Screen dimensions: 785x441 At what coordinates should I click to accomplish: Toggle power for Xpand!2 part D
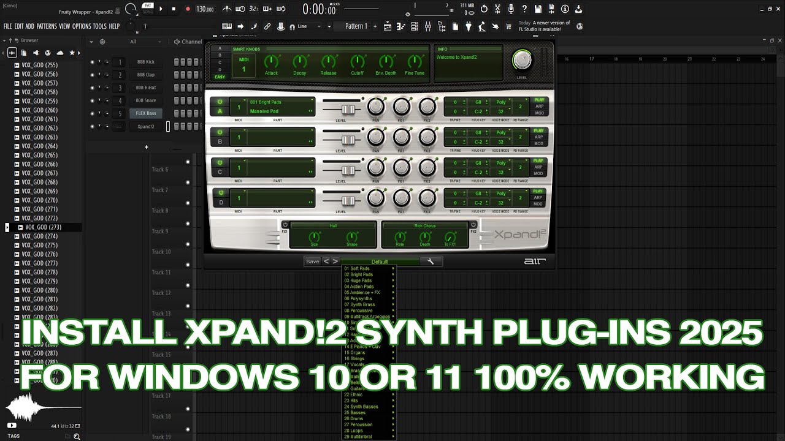click(220, 192)
